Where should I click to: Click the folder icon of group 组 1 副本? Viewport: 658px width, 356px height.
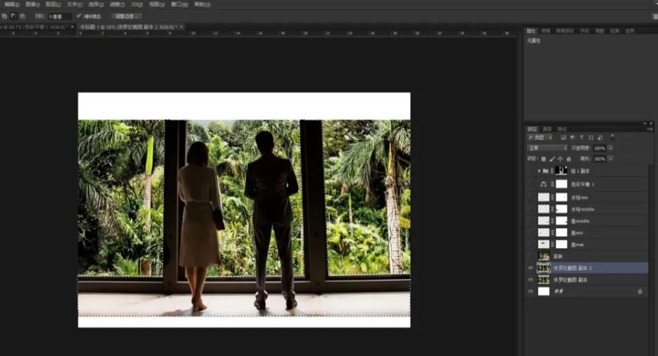(545, 171)
